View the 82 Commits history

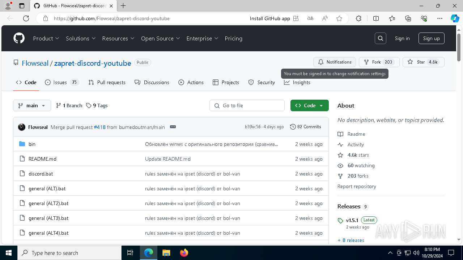coord(306,127)
